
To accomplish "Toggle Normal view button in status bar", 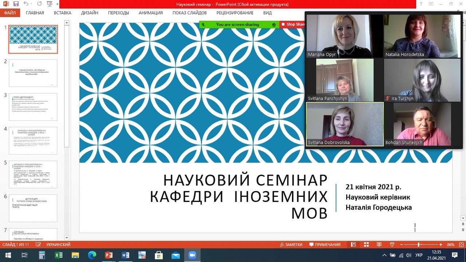I will [x=353, y=245].
